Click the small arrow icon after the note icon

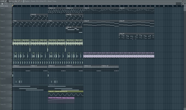13,4
